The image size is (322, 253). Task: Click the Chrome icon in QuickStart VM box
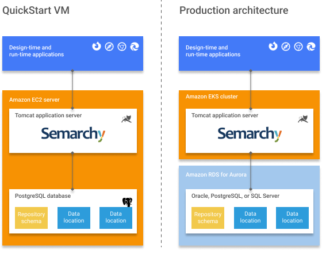click(122, 47)
